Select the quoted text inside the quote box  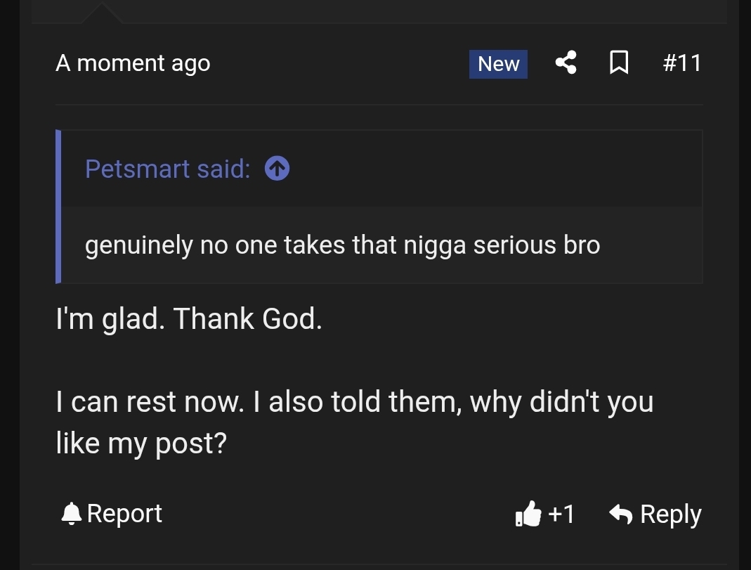(342, 245)
